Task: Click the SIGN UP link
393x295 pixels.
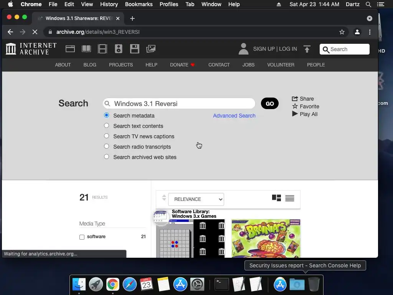Action: click(264, 49)
